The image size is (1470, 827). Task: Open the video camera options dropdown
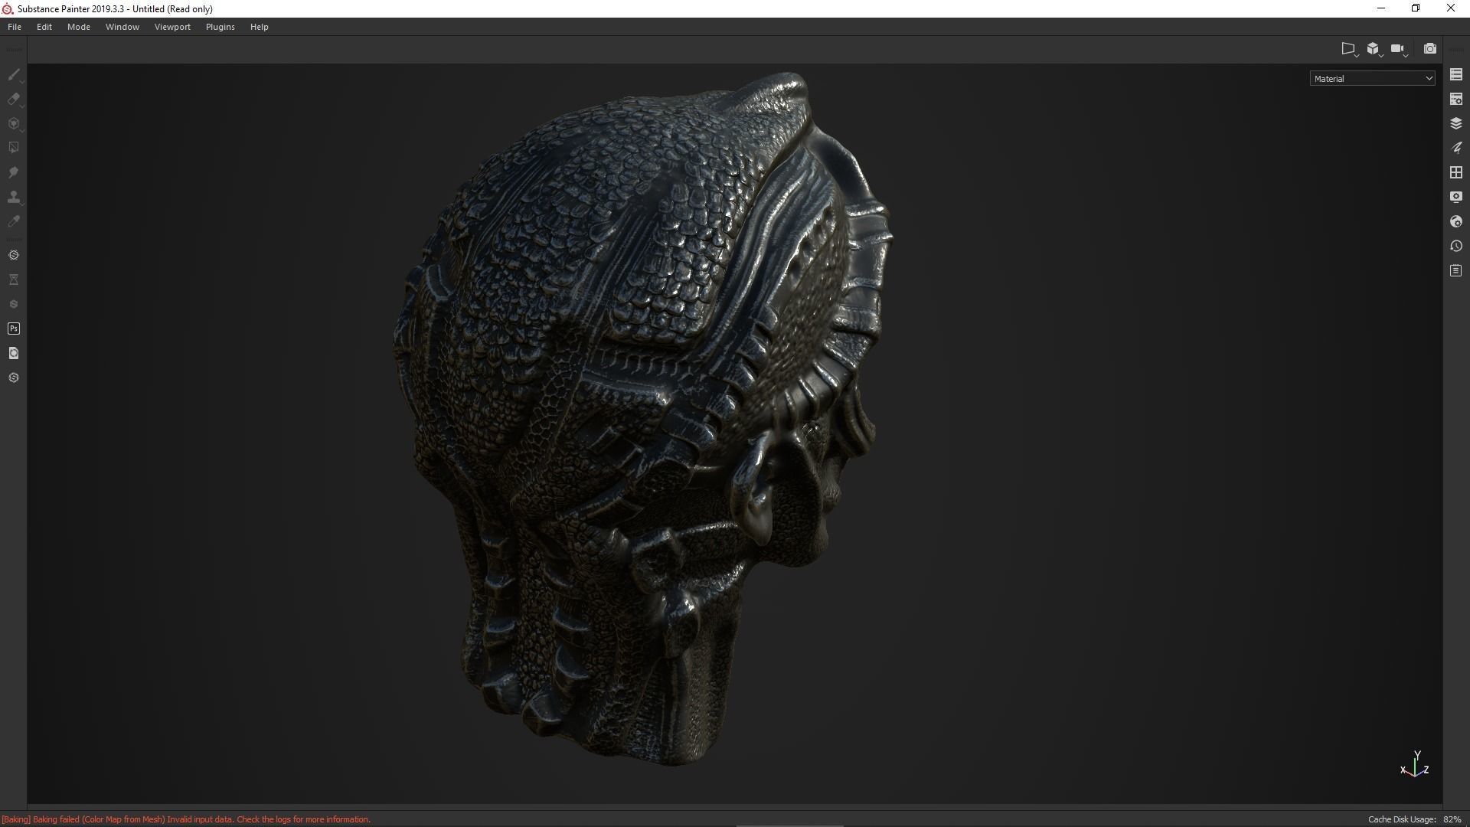[x=1400, y=49]
